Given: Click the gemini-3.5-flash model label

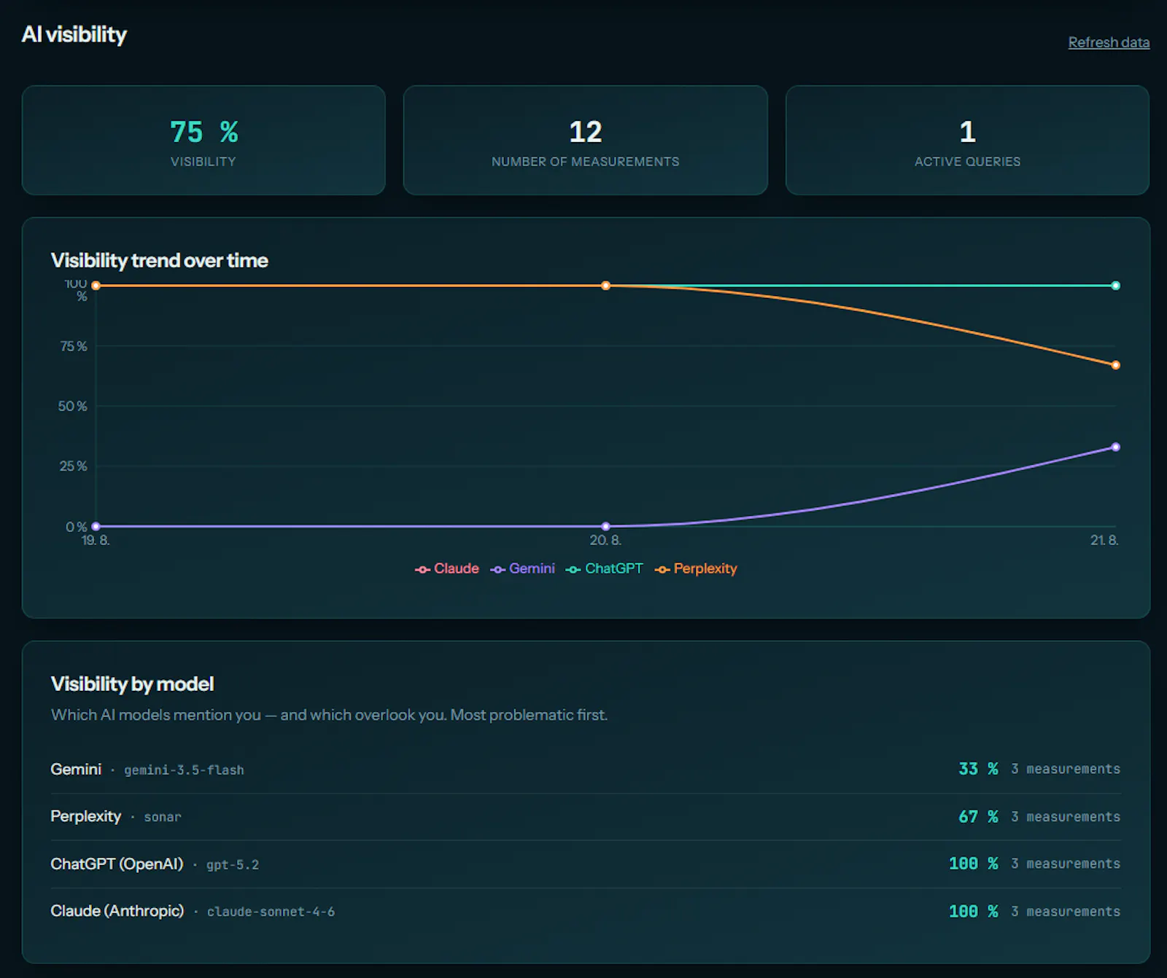Looking at the screenshot, I should click(x=184, y=770).
